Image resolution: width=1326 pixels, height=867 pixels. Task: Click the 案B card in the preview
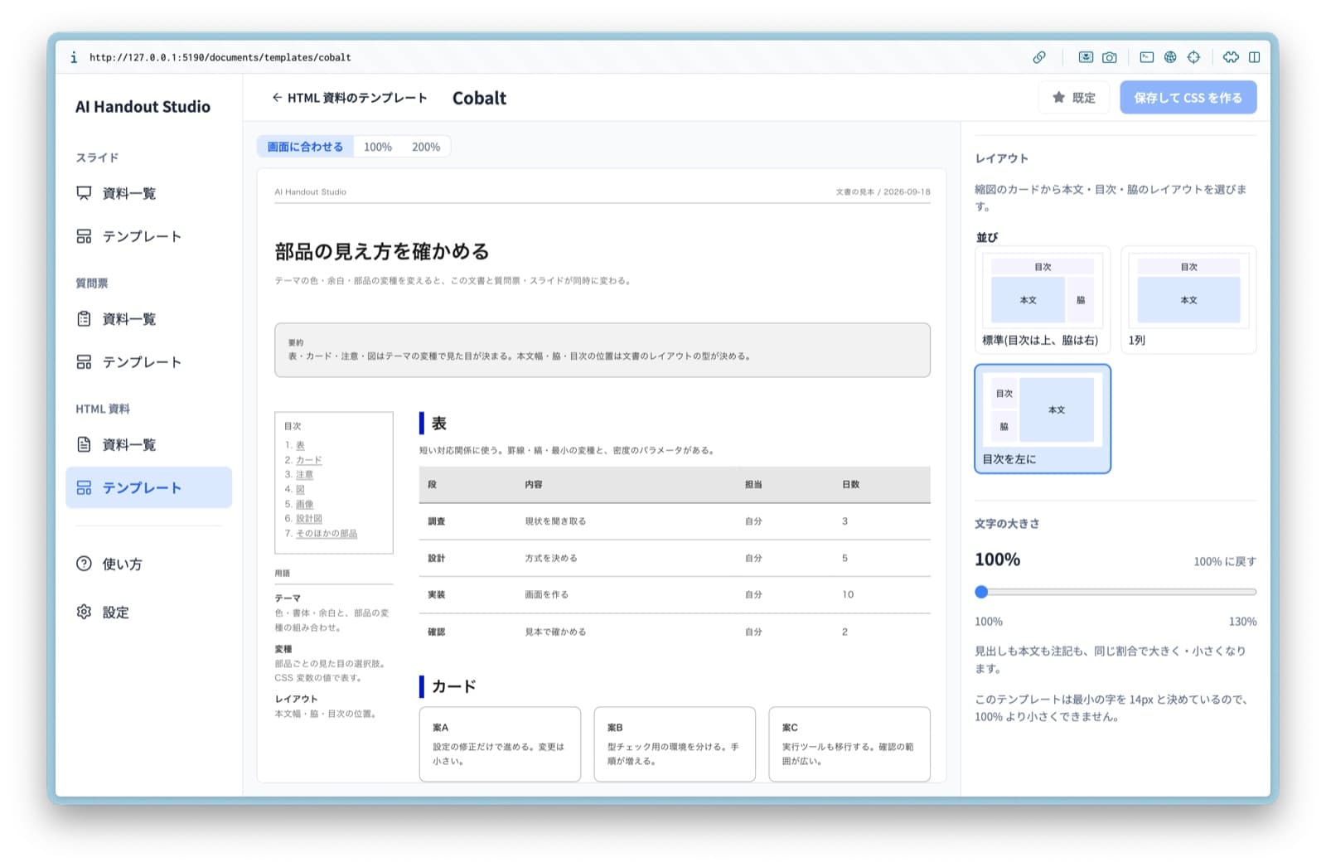pos(675,743)
